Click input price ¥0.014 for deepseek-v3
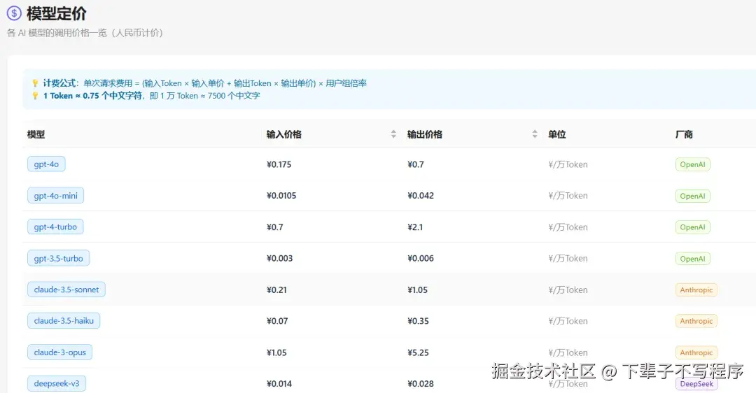This screenshot has width=756, height=393. pos(279,384)
